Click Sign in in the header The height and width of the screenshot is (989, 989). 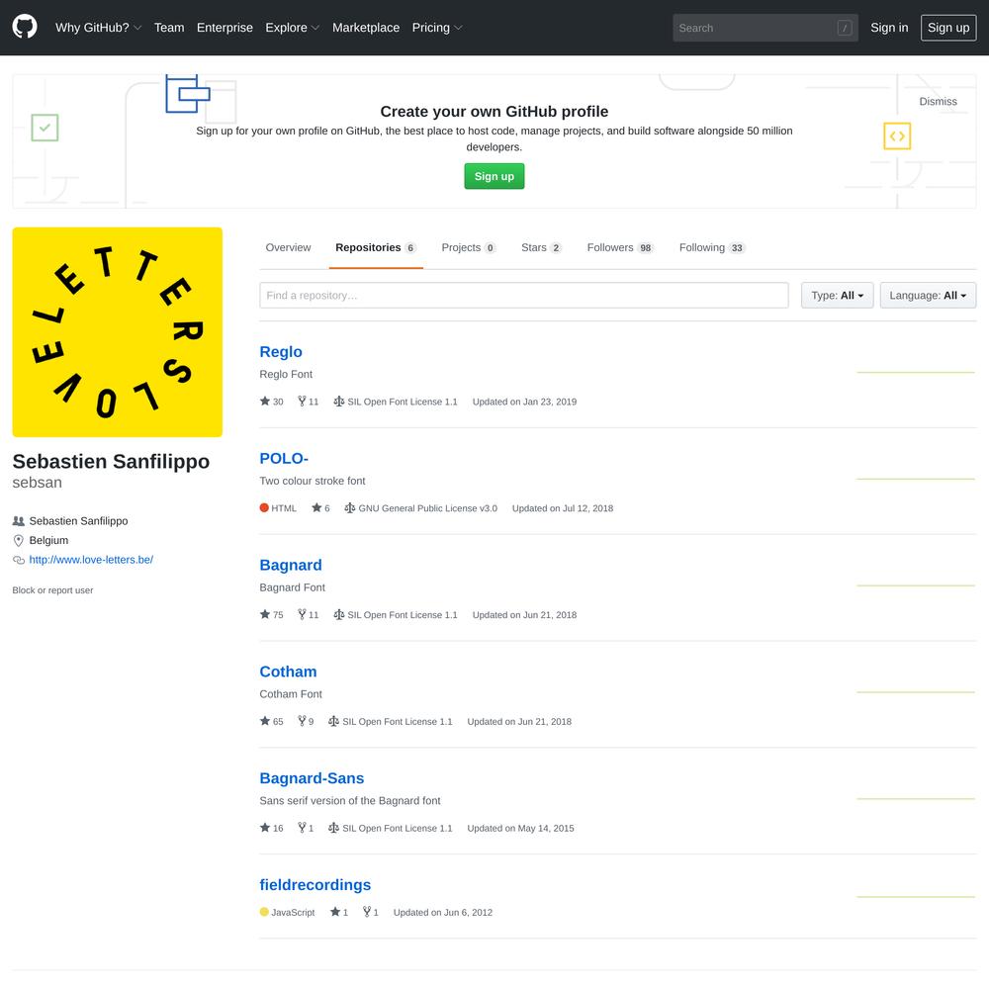[889, 28]
